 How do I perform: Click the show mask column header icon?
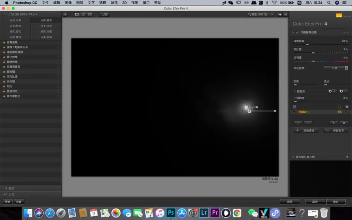(x=347, y=107)
